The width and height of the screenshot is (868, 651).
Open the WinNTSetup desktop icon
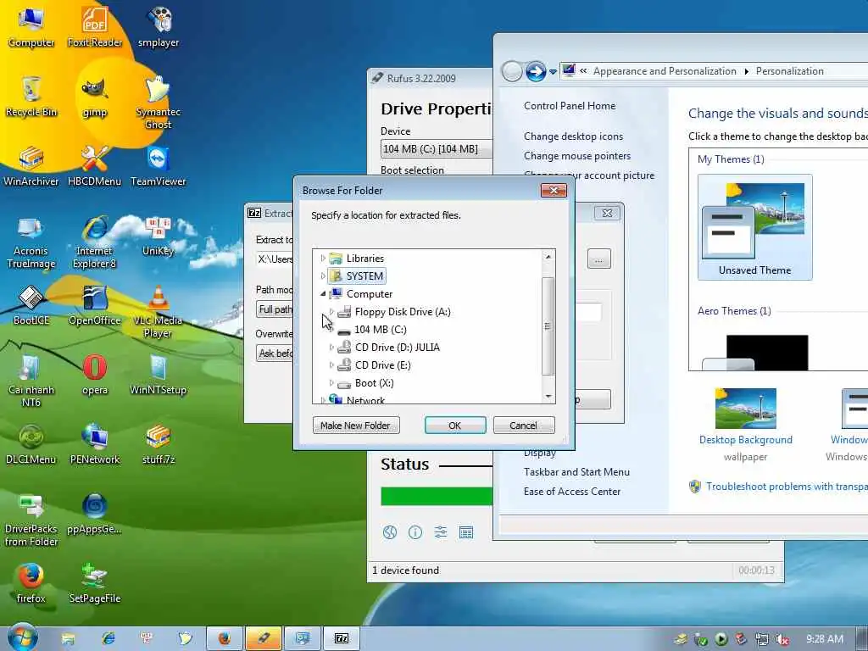pos(159,375)
